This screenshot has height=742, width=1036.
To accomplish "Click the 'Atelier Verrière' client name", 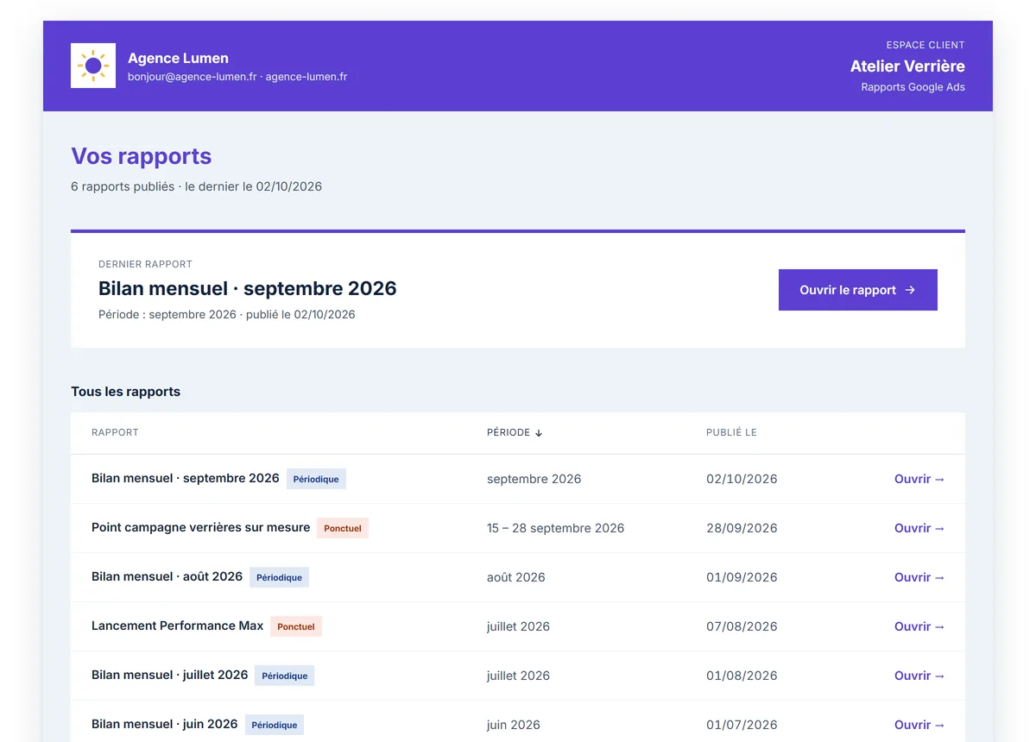I will 907,66.
